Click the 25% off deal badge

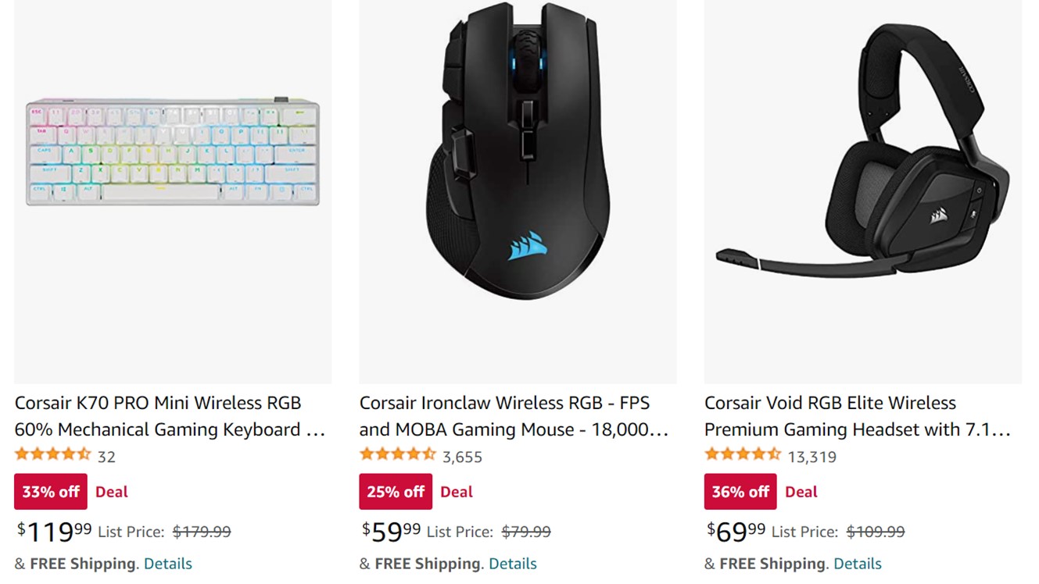(x=396, y=492)
